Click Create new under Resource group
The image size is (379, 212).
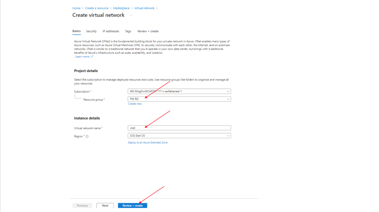click(x=135, y=104)
